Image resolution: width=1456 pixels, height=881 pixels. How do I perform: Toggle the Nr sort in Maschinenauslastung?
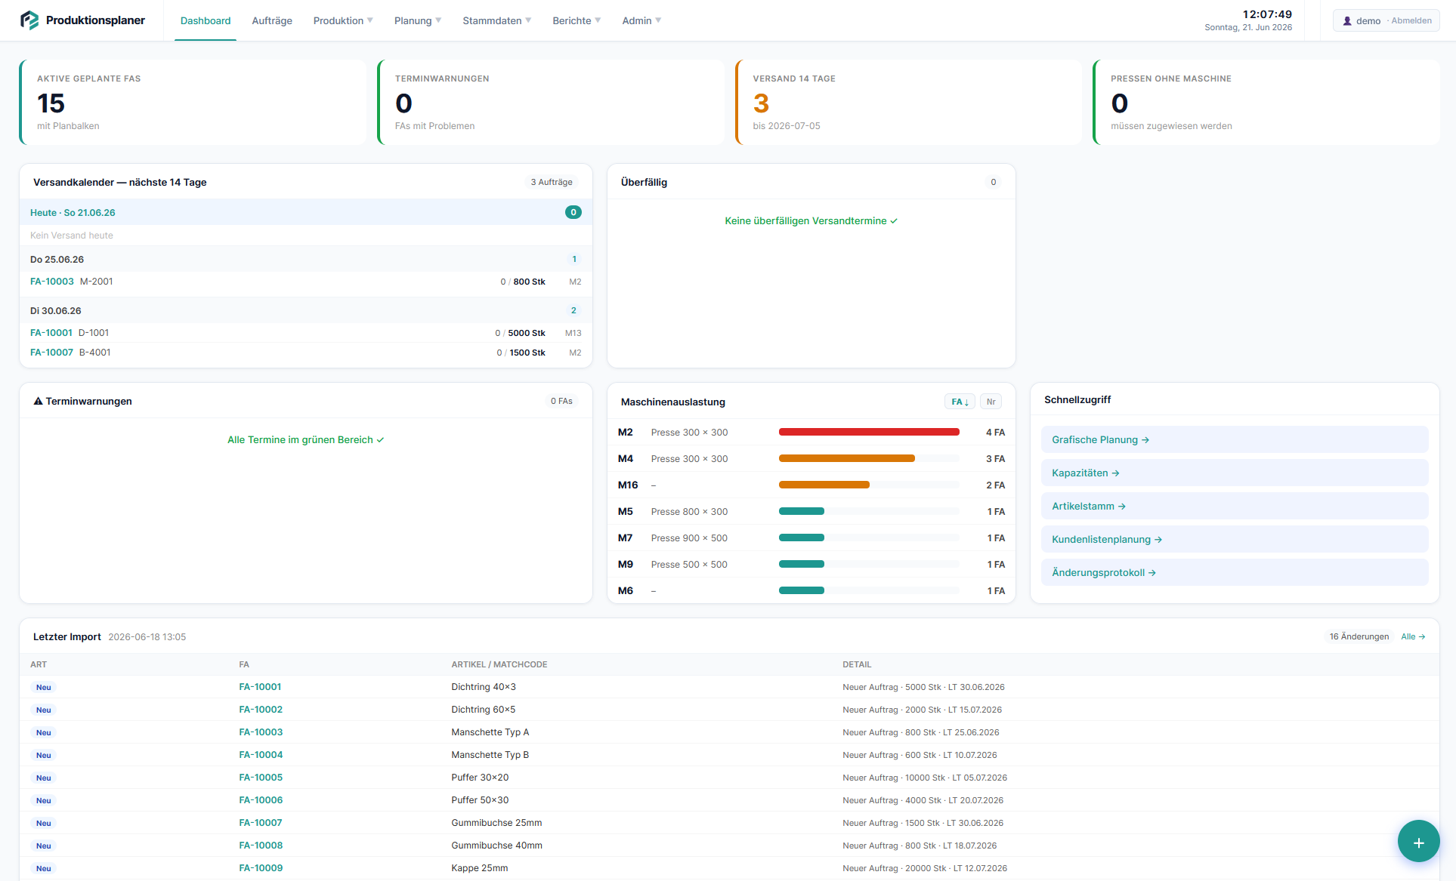[991, 402]
